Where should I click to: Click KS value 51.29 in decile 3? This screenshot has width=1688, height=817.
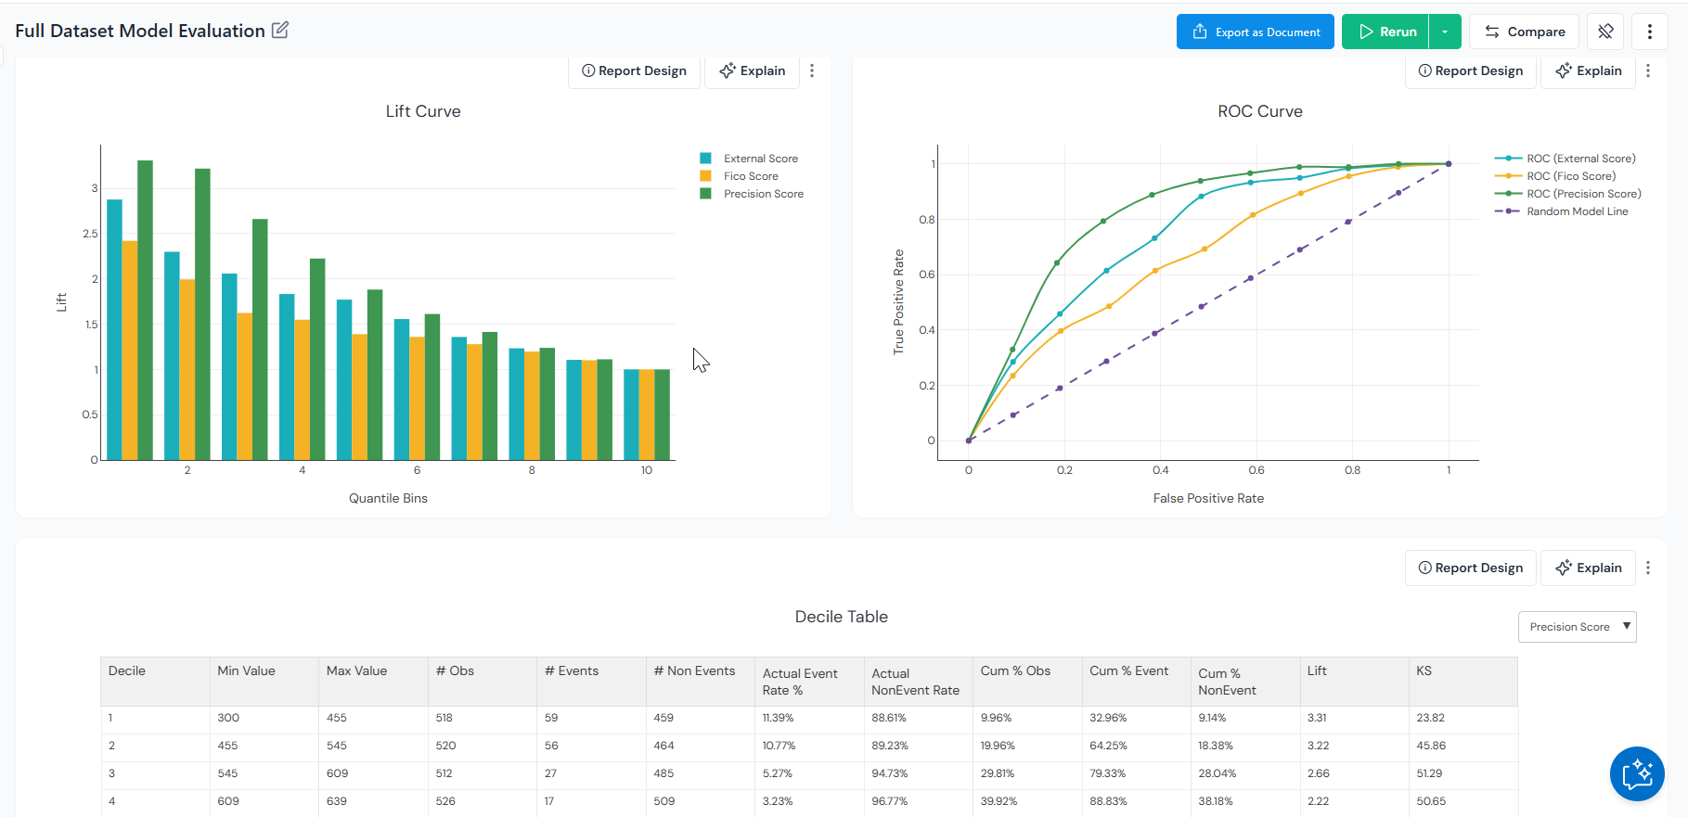coord(1429,774)
